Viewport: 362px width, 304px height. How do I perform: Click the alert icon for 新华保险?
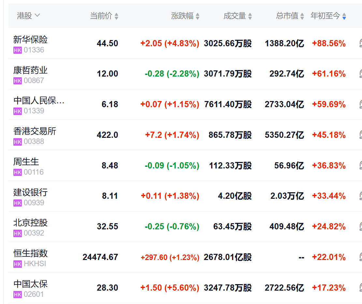tap(360, 43)
